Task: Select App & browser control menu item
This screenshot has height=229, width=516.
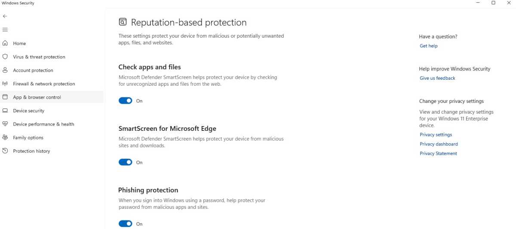Action: 52,97
